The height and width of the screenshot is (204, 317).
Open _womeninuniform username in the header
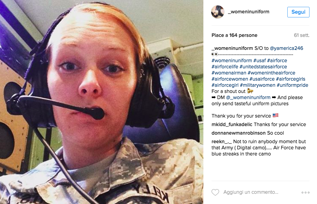coord(249,12)
